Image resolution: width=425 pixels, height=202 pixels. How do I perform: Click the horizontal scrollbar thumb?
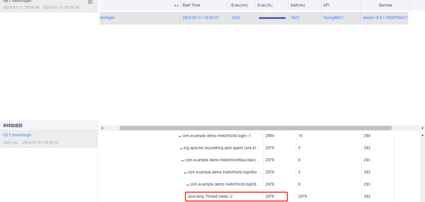coord(256,128)
